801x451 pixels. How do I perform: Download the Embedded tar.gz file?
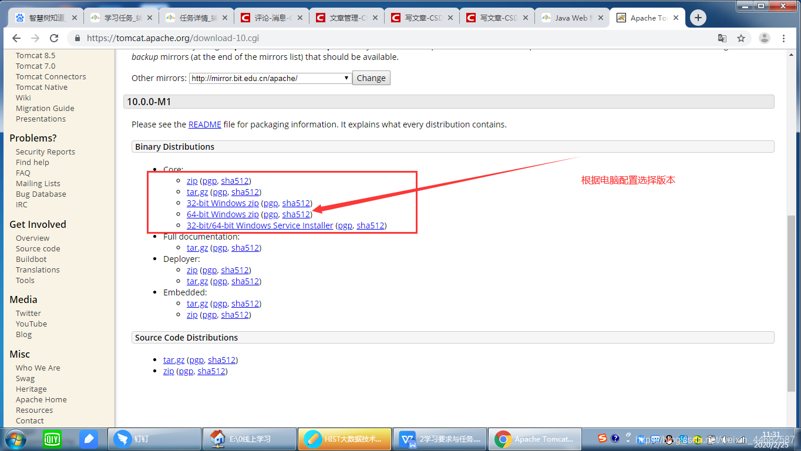click(x=197, y=304)
